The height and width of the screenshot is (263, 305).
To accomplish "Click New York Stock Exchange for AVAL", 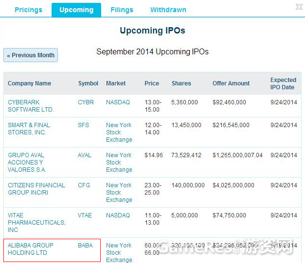I will pyautogui.click(x=119, y=162).
